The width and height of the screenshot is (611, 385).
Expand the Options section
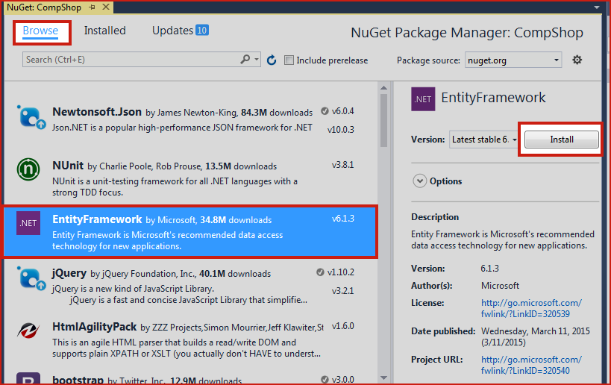point(420,181)
